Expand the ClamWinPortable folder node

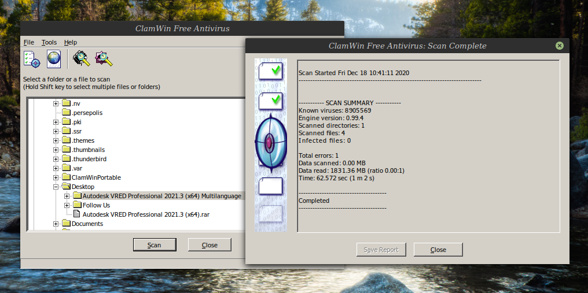56,177
